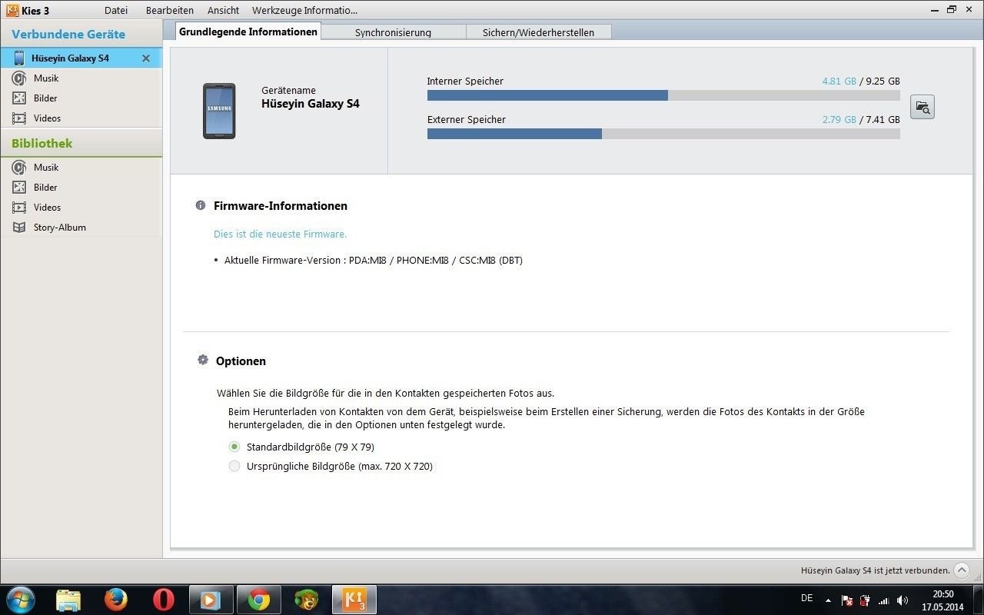Image resolution: width=984 pixels, height=615 pixels.
Task: Click the Videos icon under Verbundene Geräte
Action: point(19,118)
